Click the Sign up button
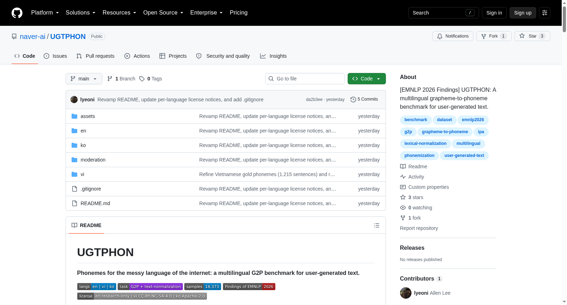This screenshot has height=305, width=567. (x=523, y=13)
